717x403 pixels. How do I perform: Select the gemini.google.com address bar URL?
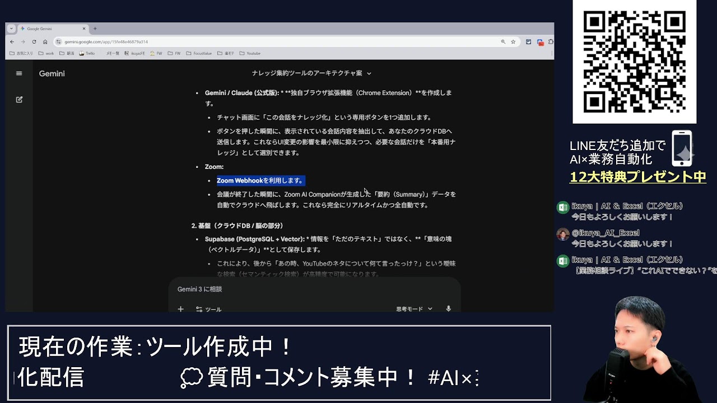[x=106, y=42]
